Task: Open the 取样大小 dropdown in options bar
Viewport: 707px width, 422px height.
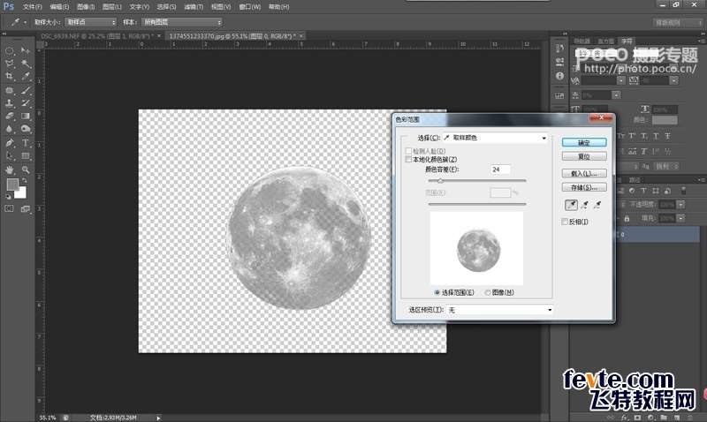Action: click(91, 22)
